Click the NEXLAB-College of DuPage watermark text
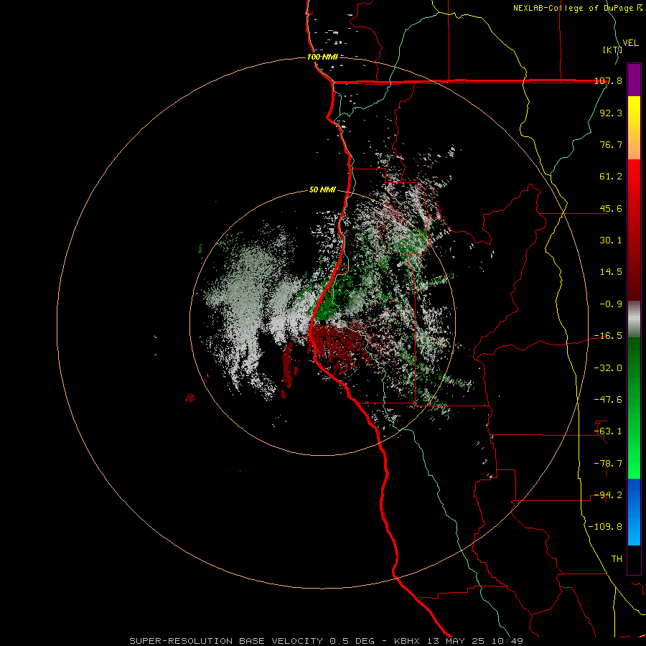Viewport: 646px width, 646px height. (x=578, y=8)
